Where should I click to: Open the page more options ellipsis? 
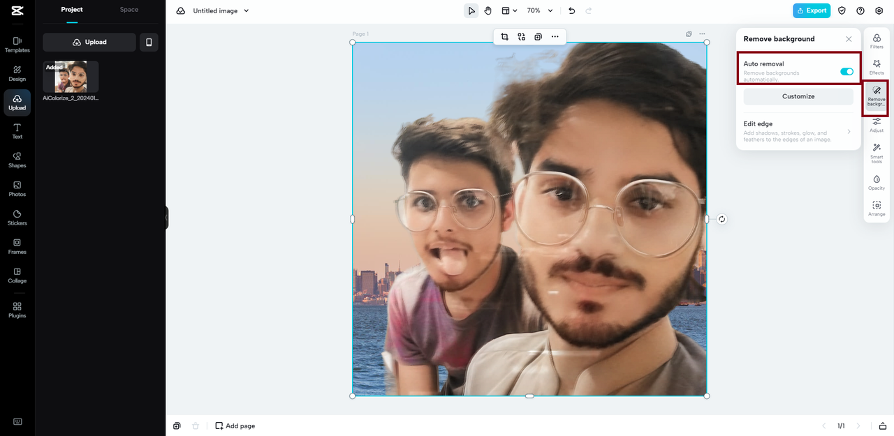pos(702,33)
